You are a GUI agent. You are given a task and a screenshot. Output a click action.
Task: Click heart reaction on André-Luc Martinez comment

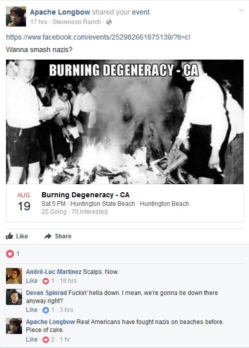click(45, 281)
